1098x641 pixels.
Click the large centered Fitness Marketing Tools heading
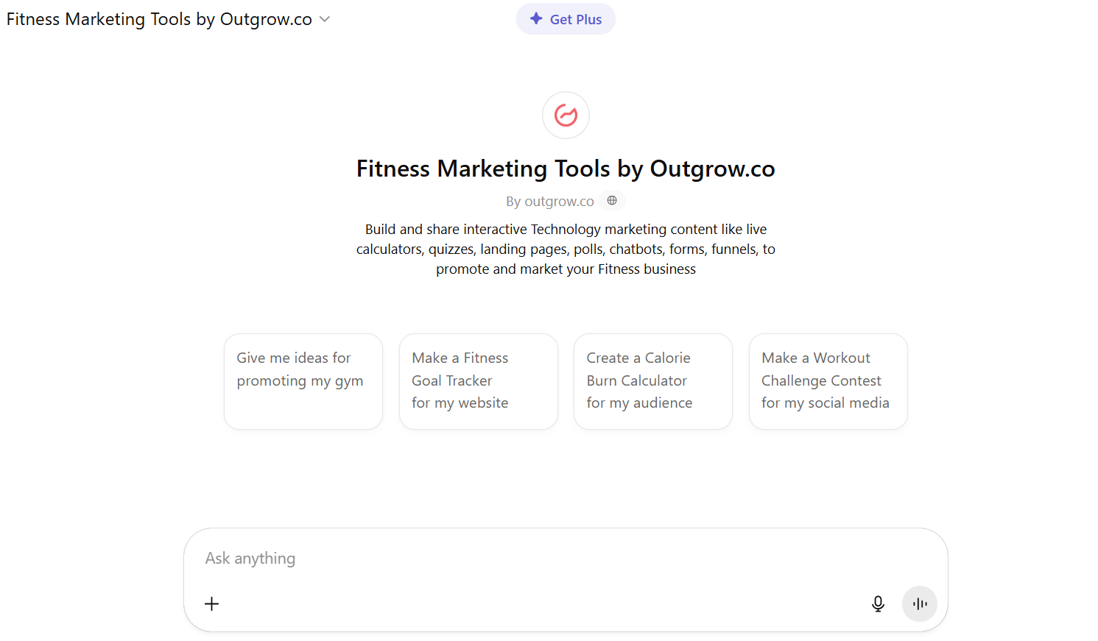(x=566, y=169)
